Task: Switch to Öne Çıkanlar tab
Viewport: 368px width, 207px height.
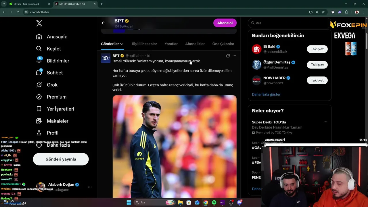Action: (223, 44)
